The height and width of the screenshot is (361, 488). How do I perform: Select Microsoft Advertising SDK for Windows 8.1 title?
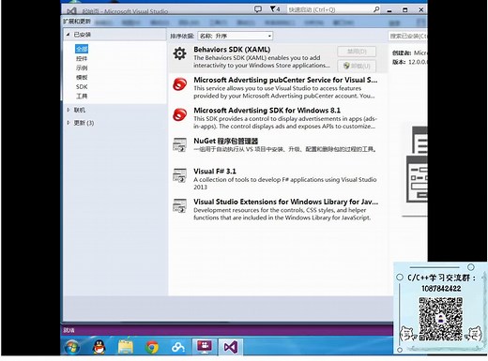click(267, 111)
